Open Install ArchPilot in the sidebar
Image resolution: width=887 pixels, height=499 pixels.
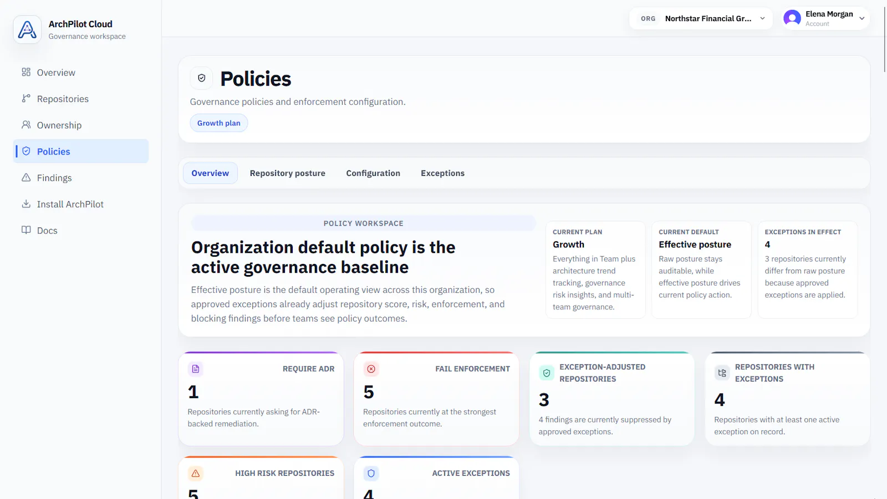81,204
